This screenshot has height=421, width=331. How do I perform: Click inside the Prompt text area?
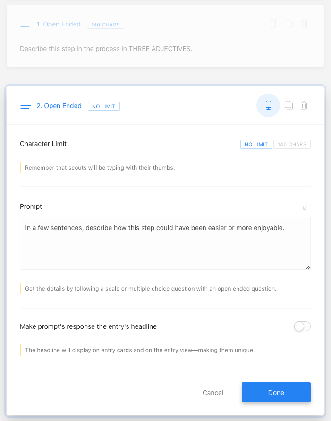[165, 243]
